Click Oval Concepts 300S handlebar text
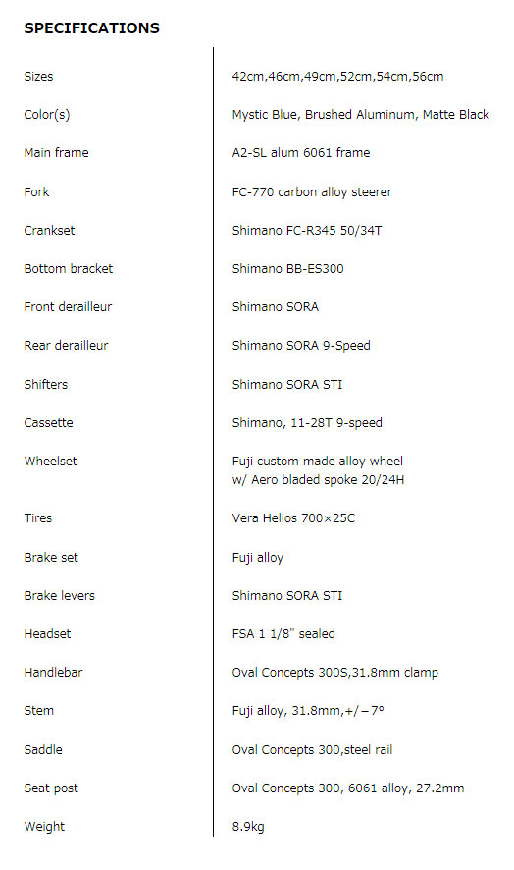 pos(334,672)
